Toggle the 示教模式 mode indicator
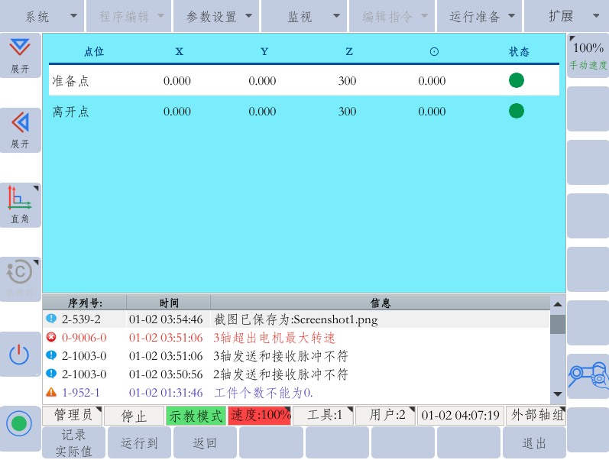 196,416
